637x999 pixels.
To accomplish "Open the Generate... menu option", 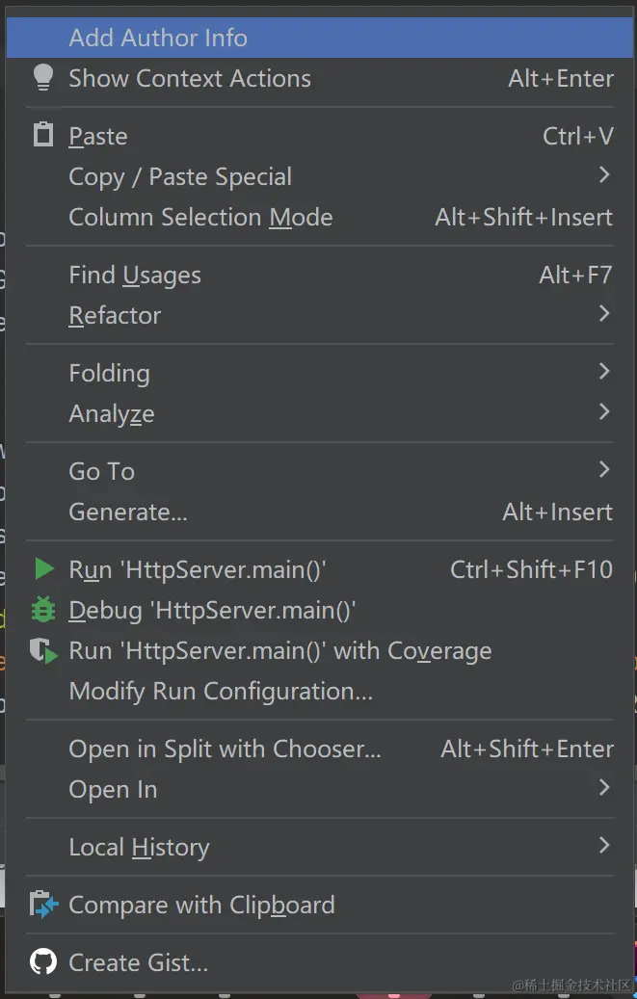I will pos(128,513).
